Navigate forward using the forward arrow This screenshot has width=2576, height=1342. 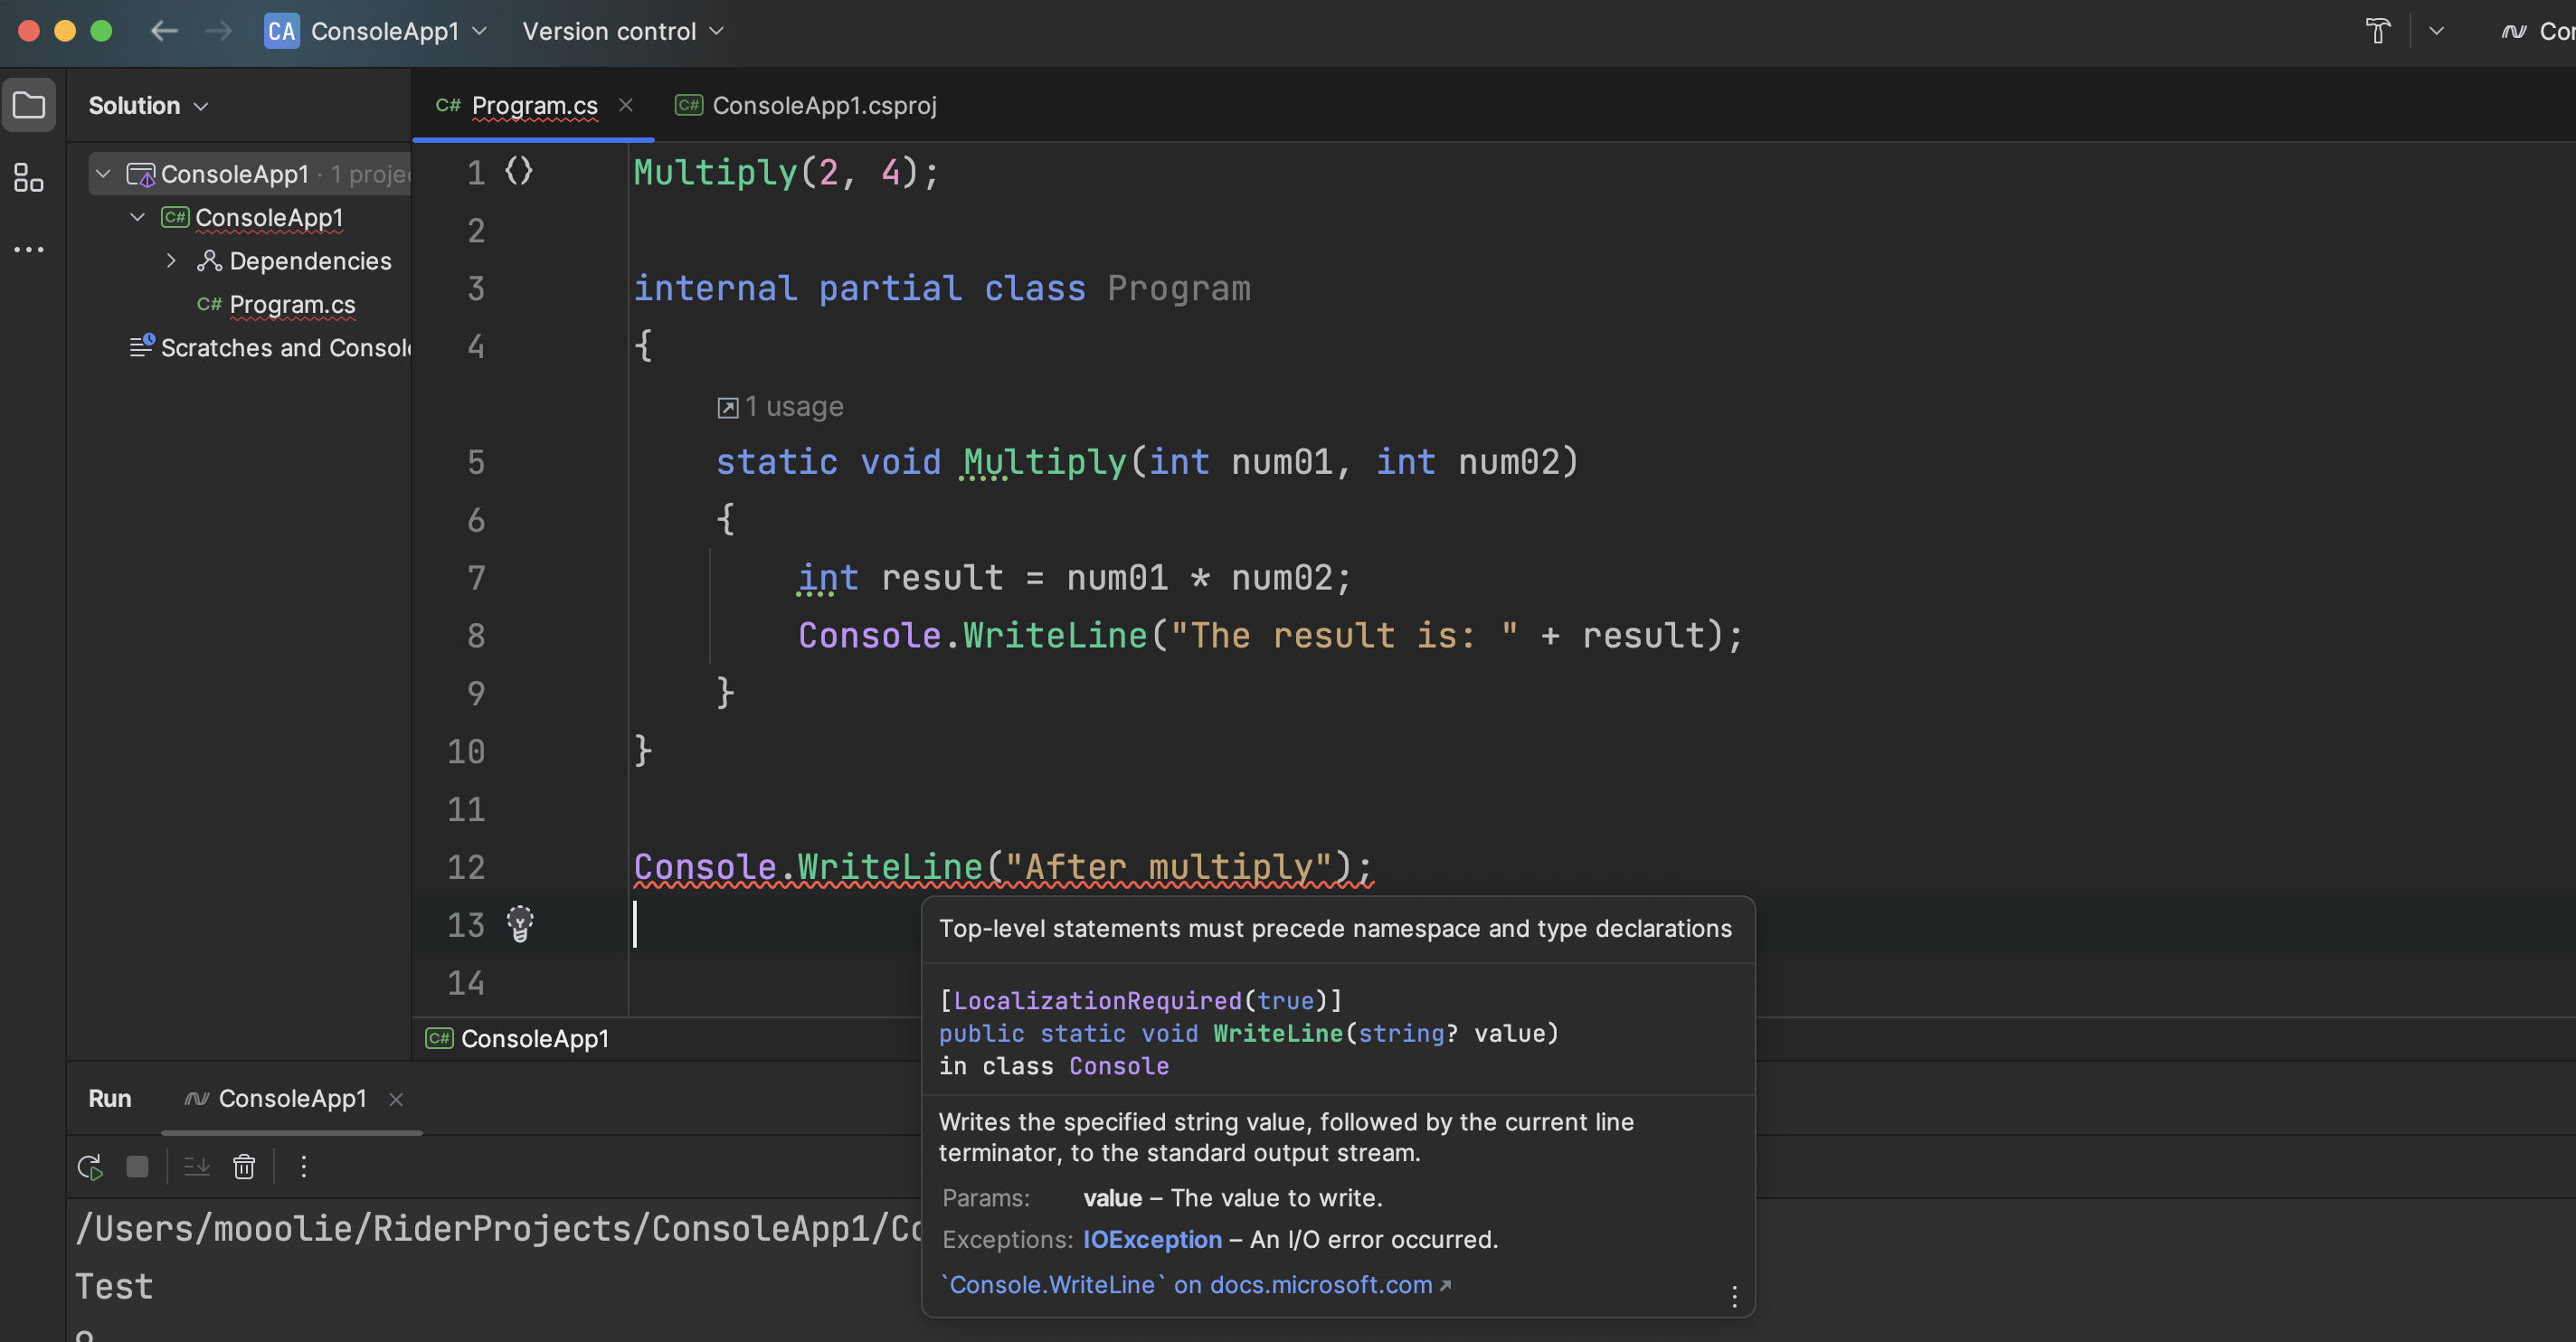(218, 31)
